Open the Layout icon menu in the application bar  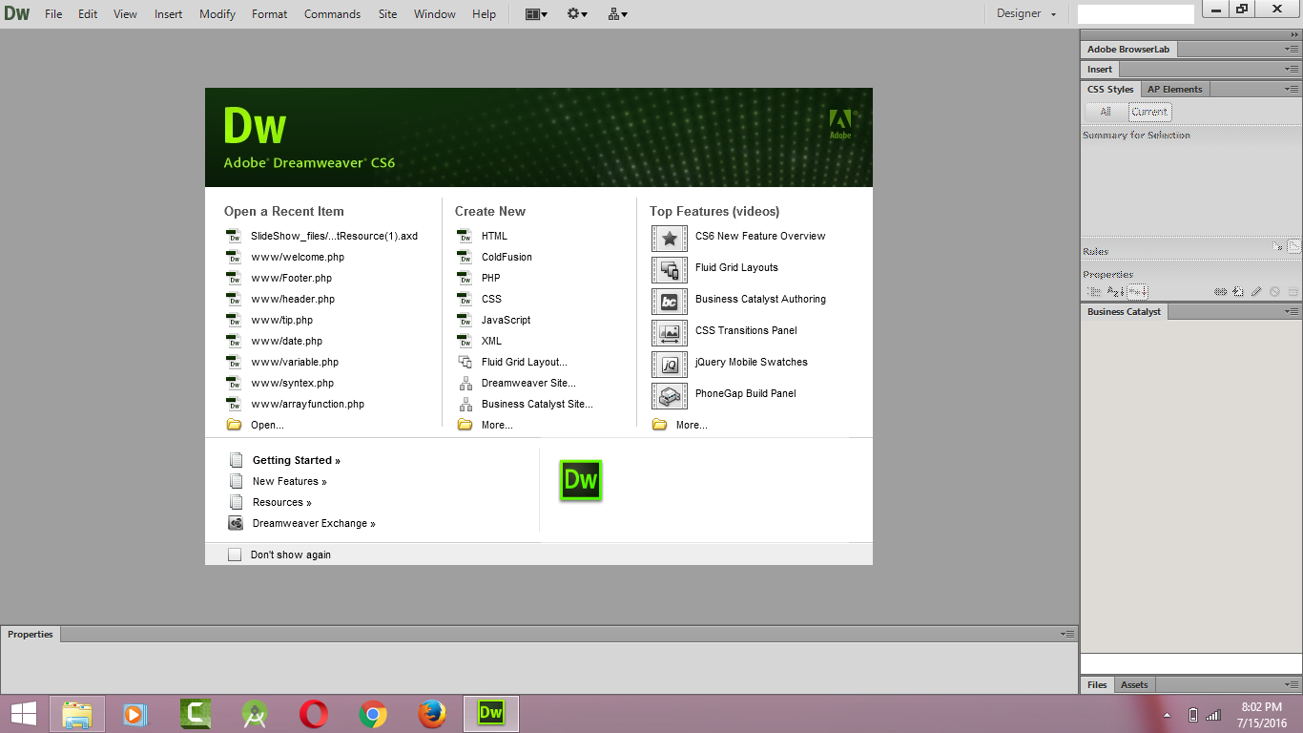[x=536, y=14]
